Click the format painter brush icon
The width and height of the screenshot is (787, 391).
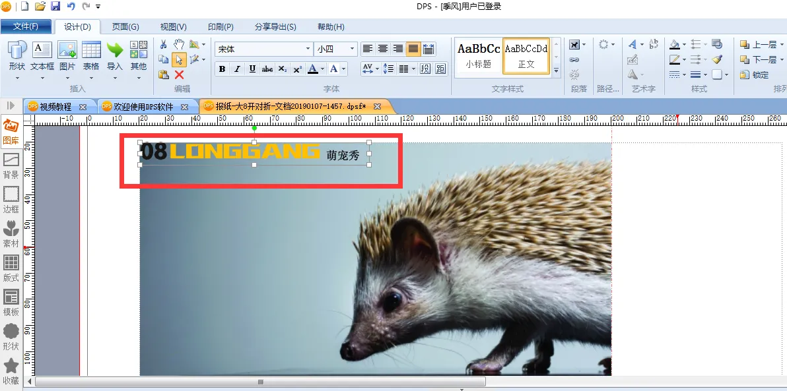tap(717, 59)
